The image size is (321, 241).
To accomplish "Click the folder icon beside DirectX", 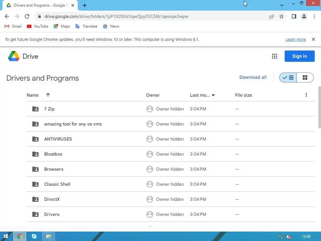I will tap(35, 199).
